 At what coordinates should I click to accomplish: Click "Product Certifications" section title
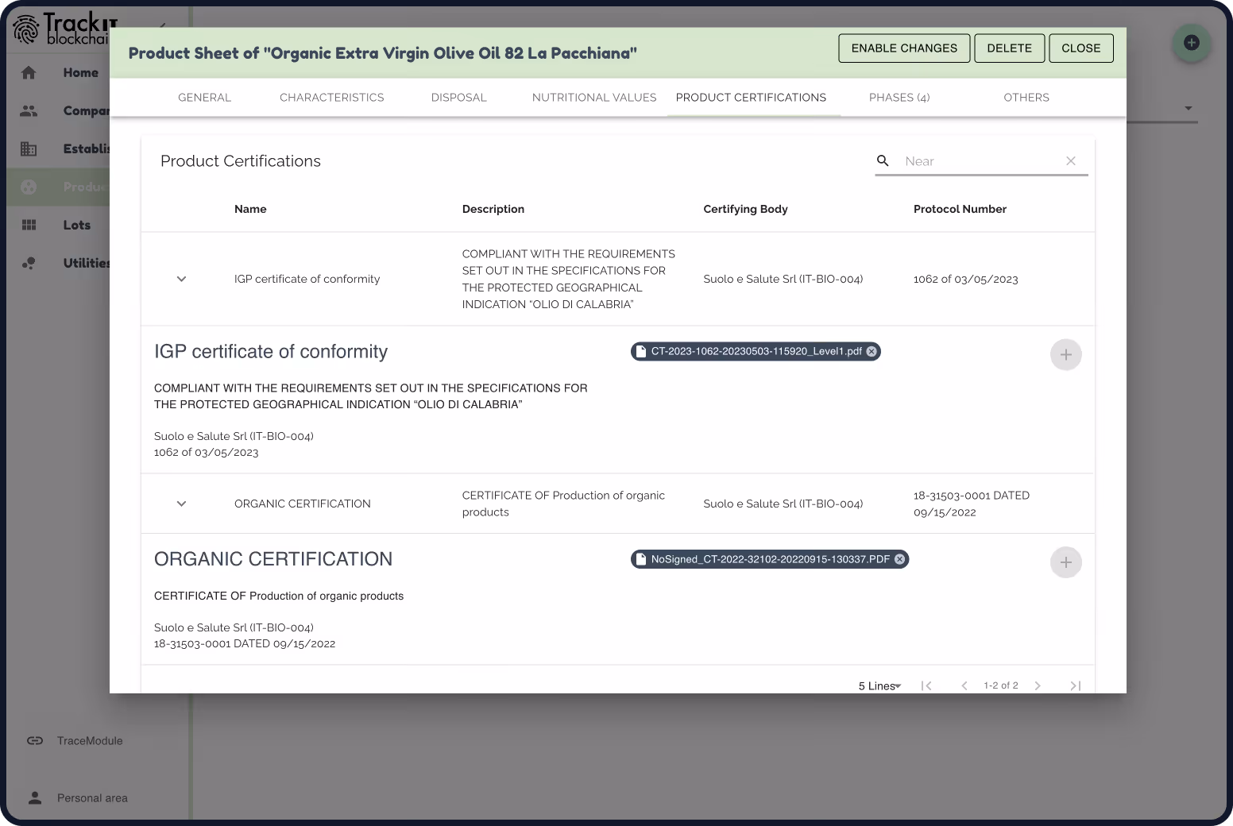(x=241, y=160)
